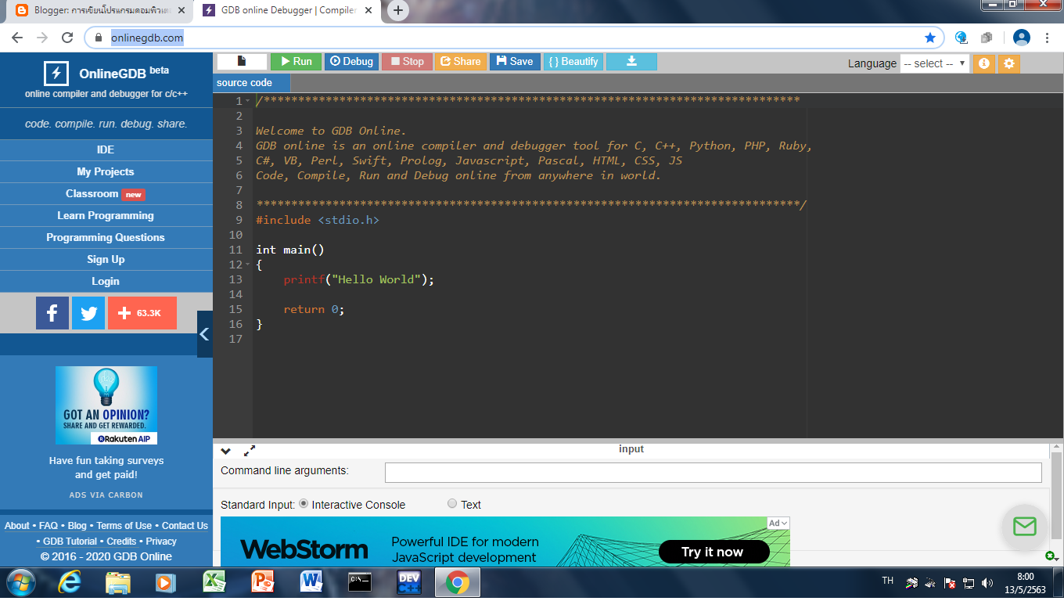The height and width of the screenshot is (601, 1064).
Task: Create a new file using the blank-page icon
Action: 241,61
